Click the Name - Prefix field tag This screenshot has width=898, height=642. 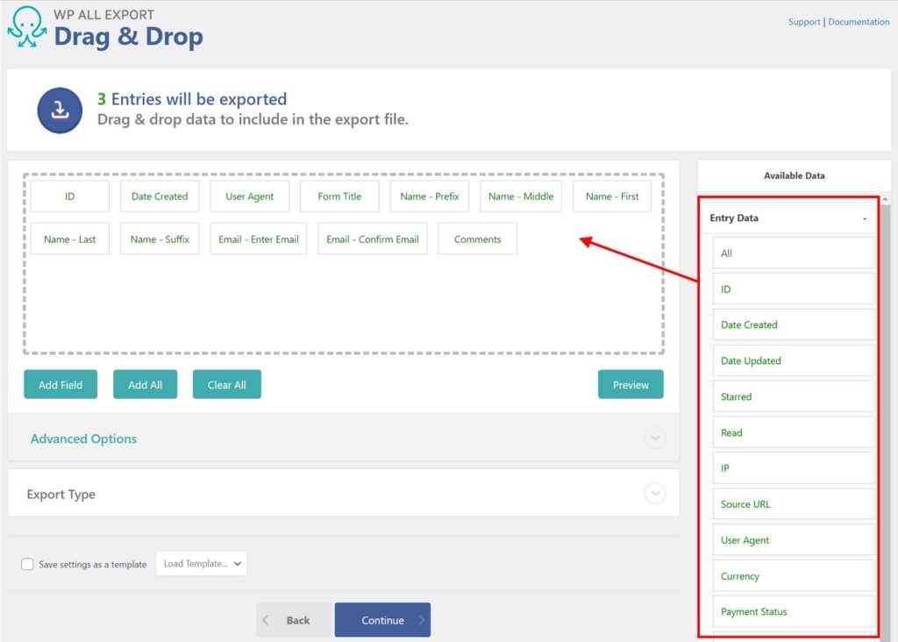pos(429,196)
